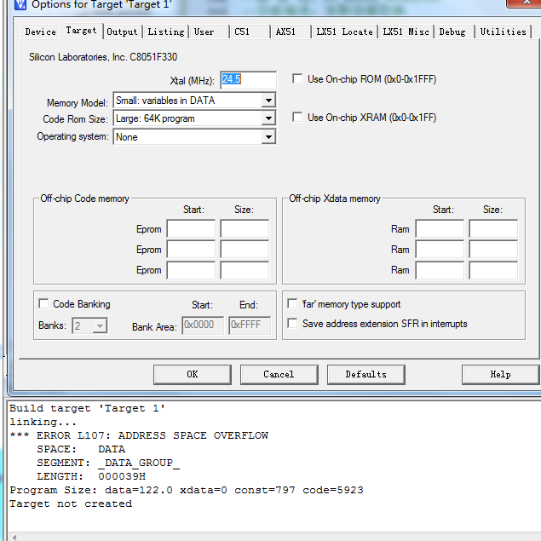Open the Memory Model dropdown

tap(194, 101)
